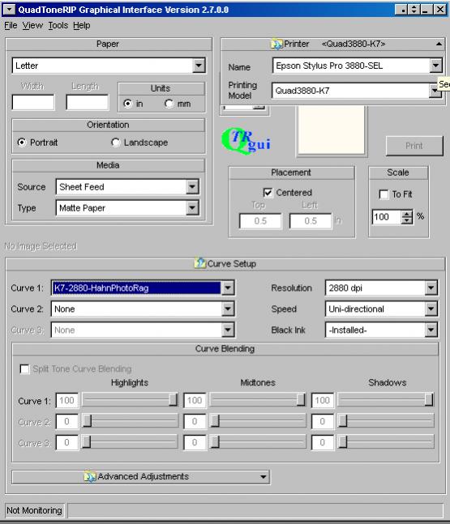
Task: Open the Media Type dropdown
Action: click(192, 208)
